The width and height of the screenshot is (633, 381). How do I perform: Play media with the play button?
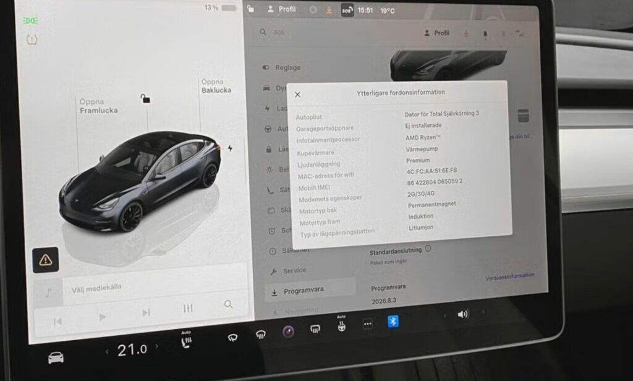(x=102, y=317)
